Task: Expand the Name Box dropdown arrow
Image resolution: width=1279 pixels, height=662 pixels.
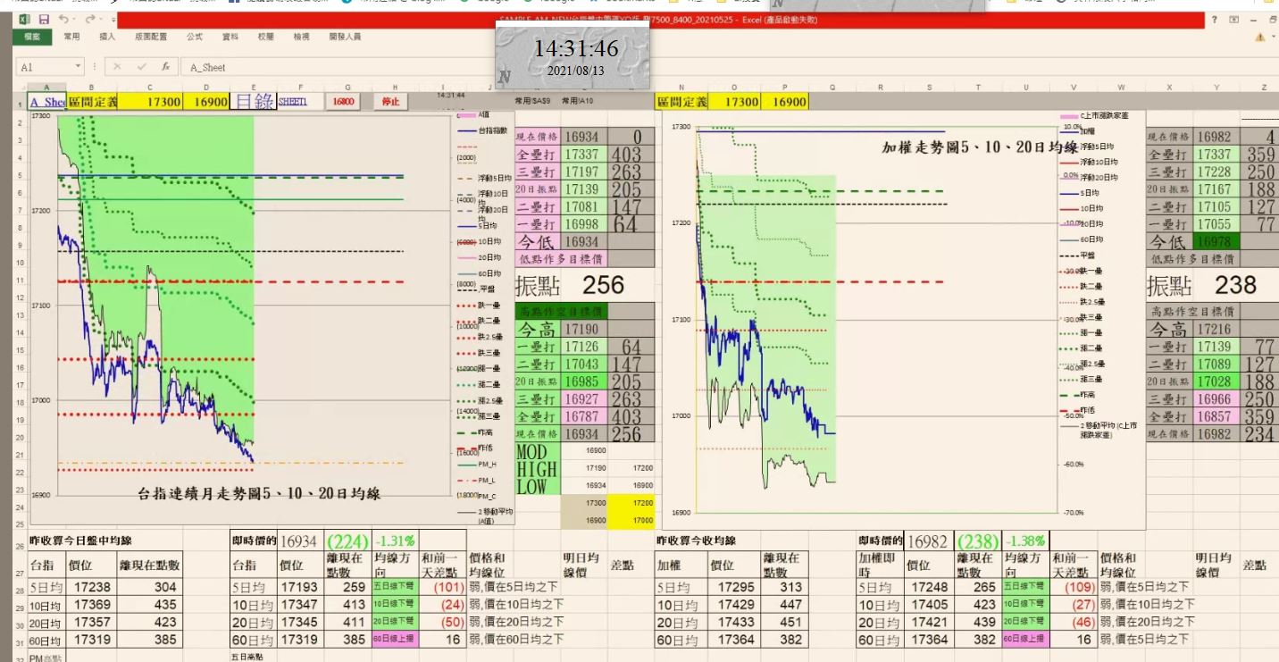Action: [x=78, y=67]
